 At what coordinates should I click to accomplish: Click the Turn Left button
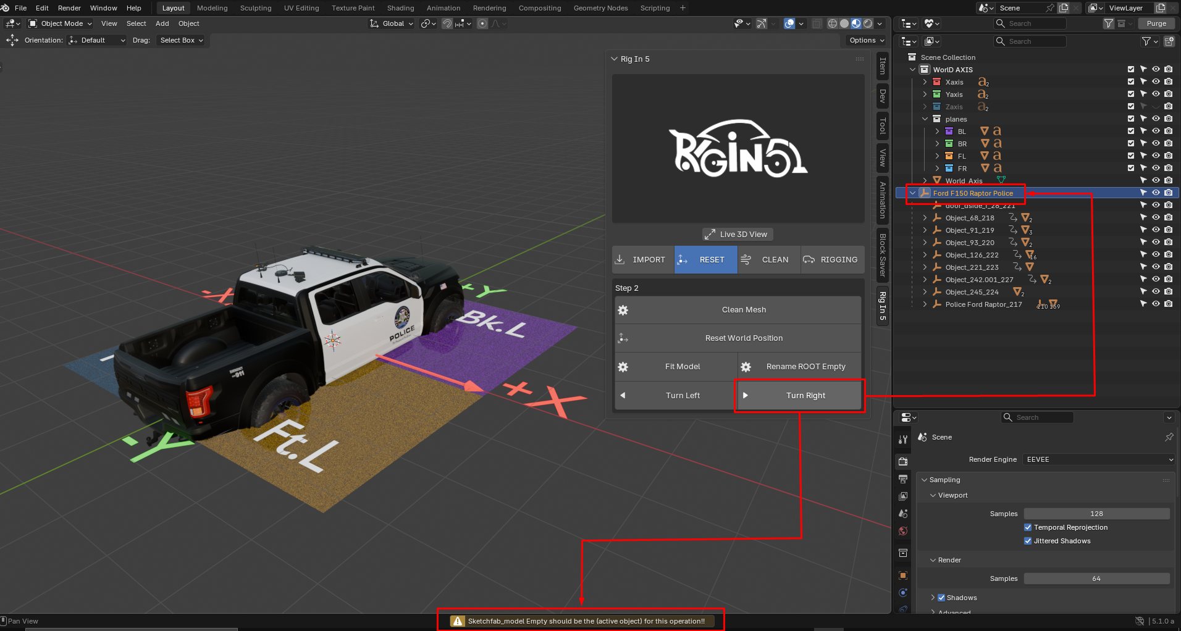[676, 396]
